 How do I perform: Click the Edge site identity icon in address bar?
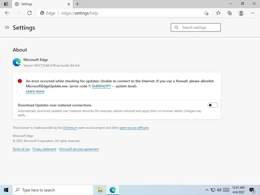[42, 13]
